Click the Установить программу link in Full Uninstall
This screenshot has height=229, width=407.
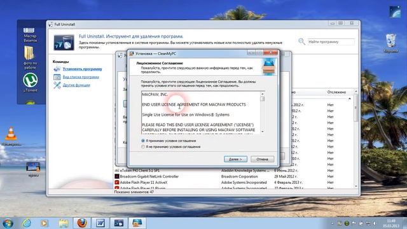82,69
